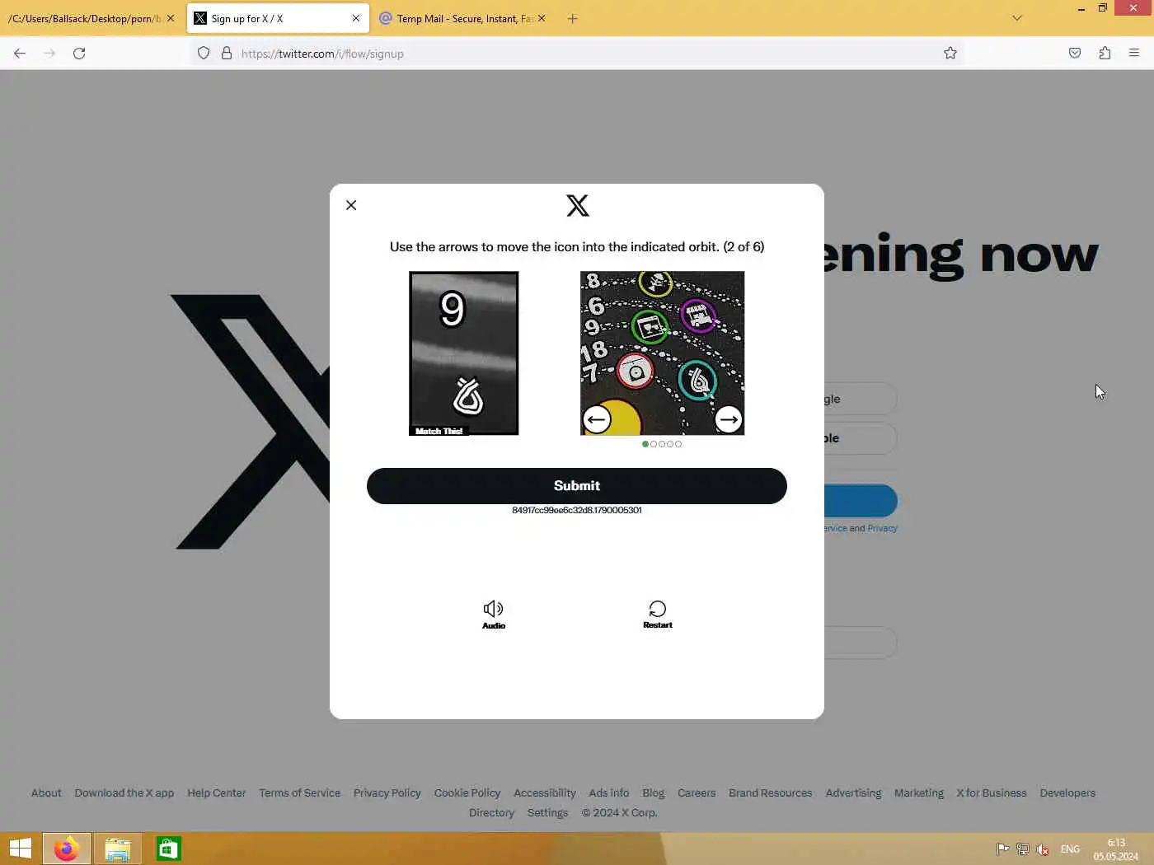
Task: Open Privacy Policy footer link
Action: tap(387, 793)
